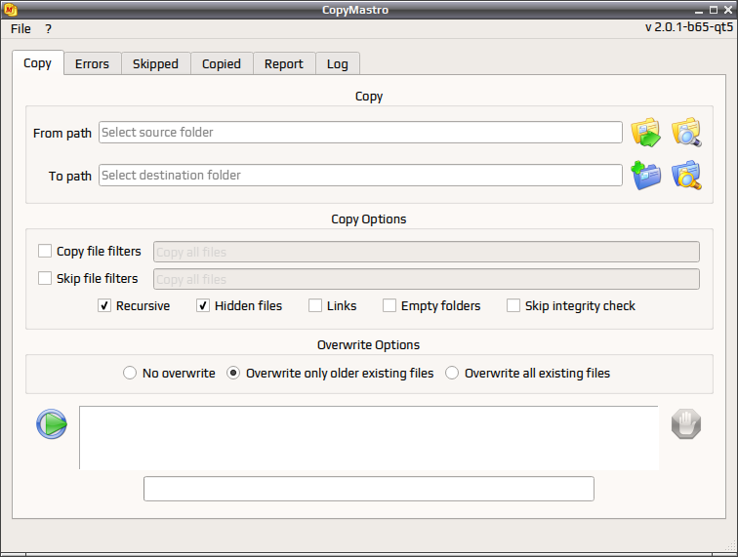Click the source folder select icon

(646, 133)
